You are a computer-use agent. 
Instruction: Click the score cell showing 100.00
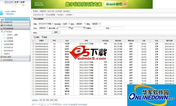pyautogui.click(x=144, y=60)
